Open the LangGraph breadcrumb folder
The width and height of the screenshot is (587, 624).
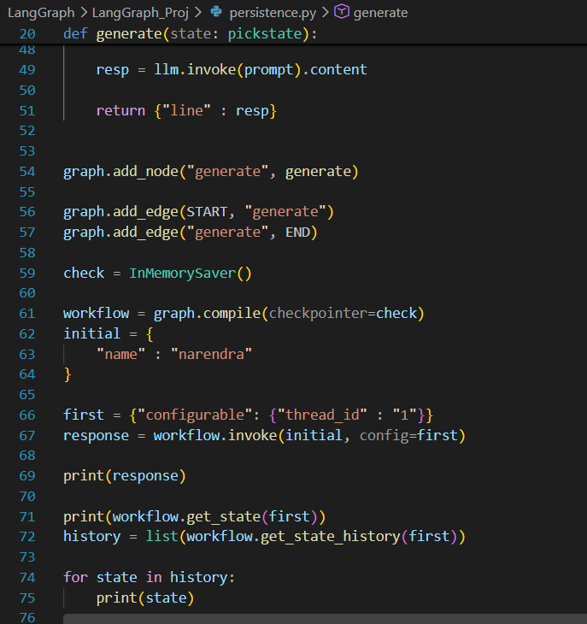coord(41,13)
